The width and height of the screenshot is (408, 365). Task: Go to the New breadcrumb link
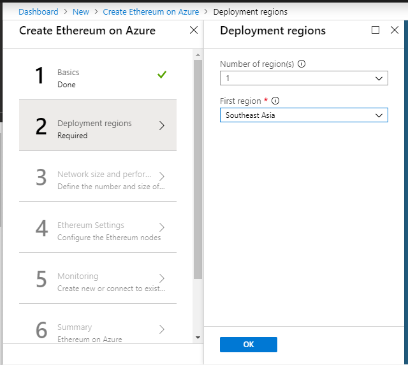[81, 11]
